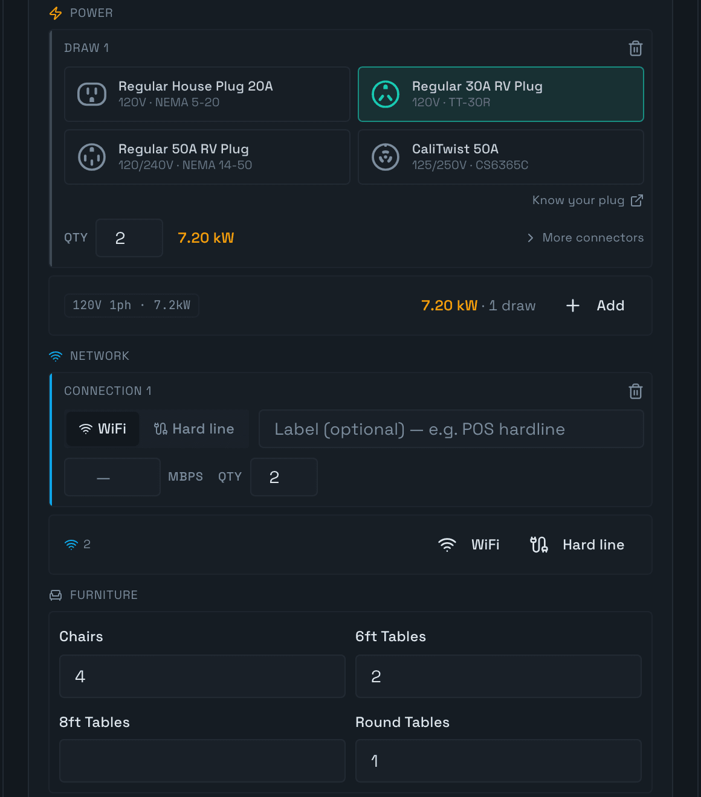
Task: Click the '120V 1ph · 7.2kW' summary chip
Action: tap(132, 306)
